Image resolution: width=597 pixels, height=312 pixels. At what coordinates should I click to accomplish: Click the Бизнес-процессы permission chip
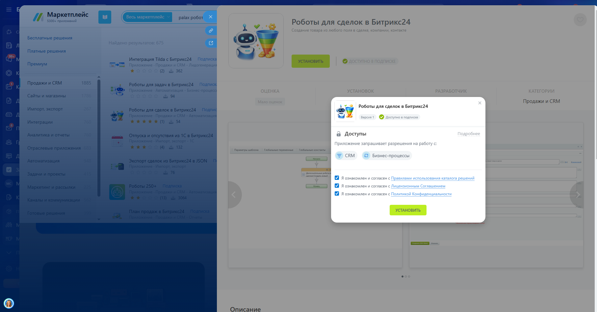(387, 156)
